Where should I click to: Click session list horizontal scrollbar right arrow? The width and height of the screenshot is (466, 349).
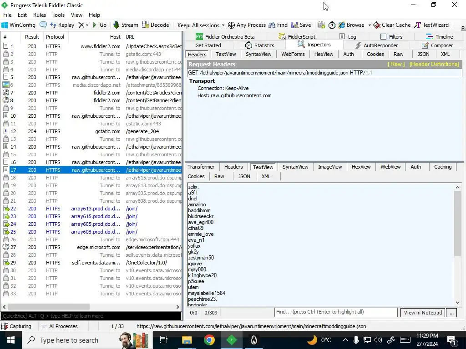(178, 307)
